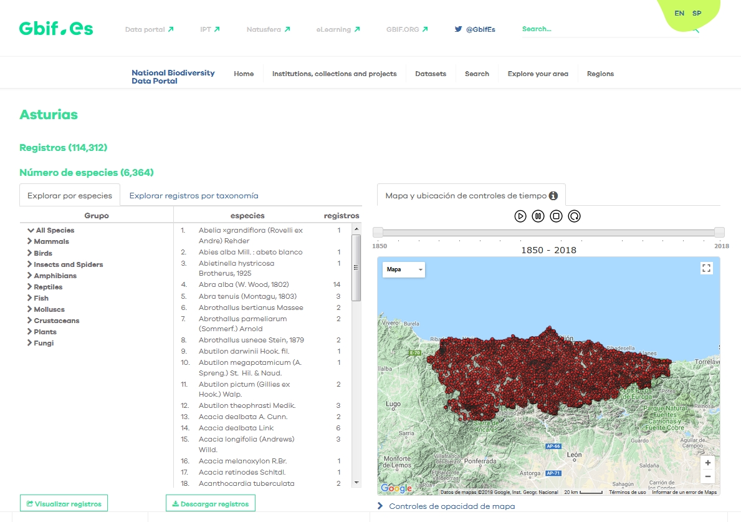Click the Descargar registros button
This screenshot has width=741, height=522.
tap(210, 504)
